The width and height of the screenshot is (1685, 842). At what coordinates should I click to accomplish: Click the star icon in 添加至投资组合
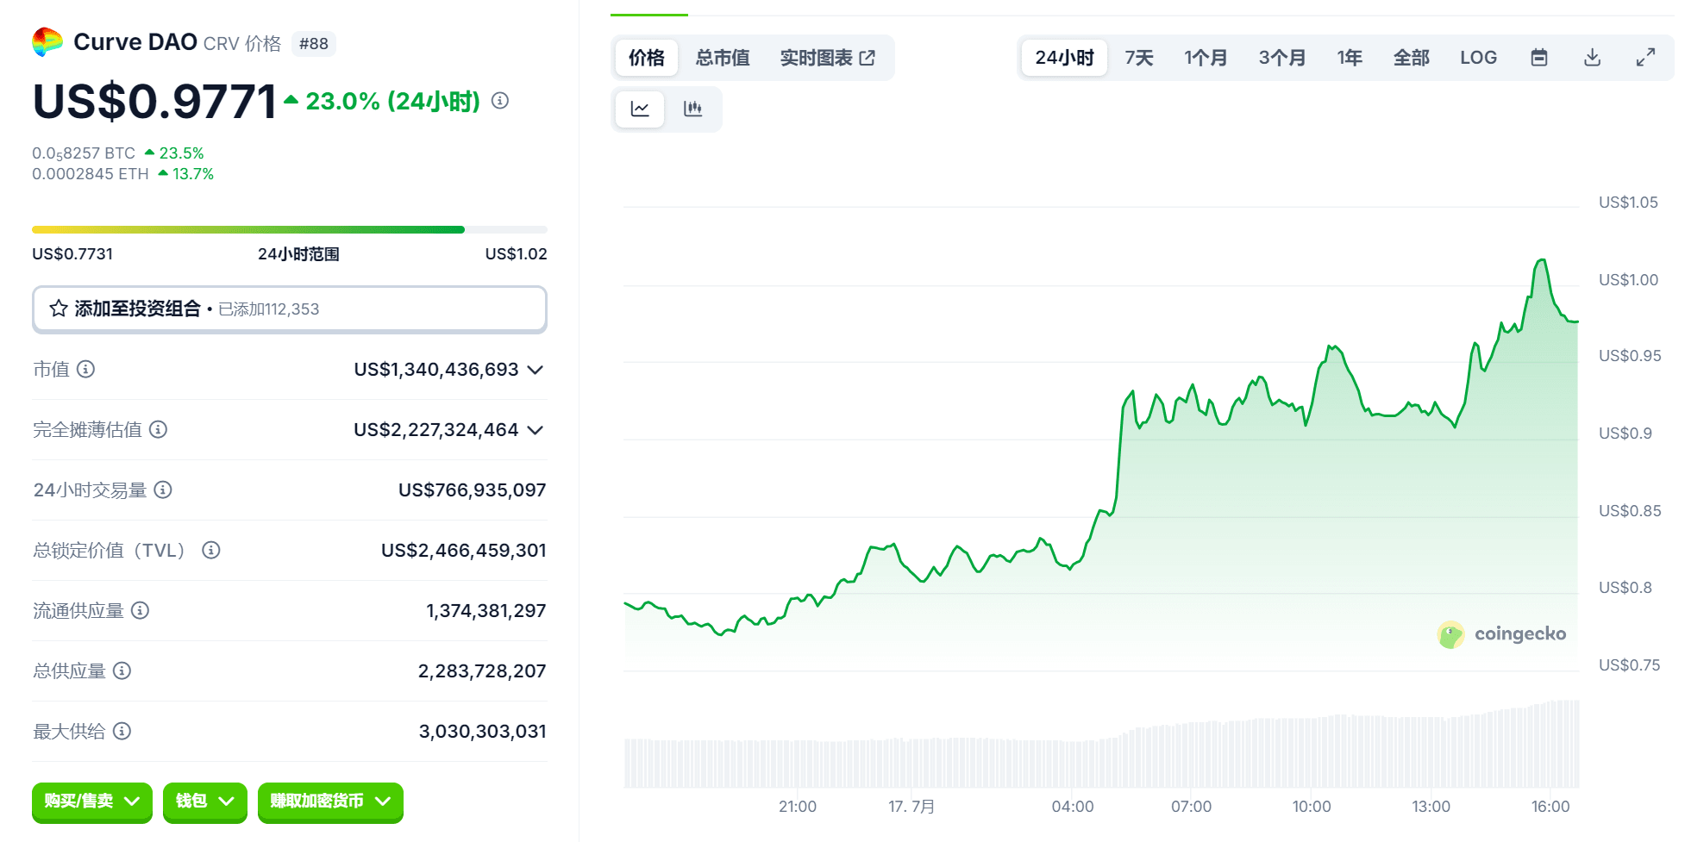59,309
